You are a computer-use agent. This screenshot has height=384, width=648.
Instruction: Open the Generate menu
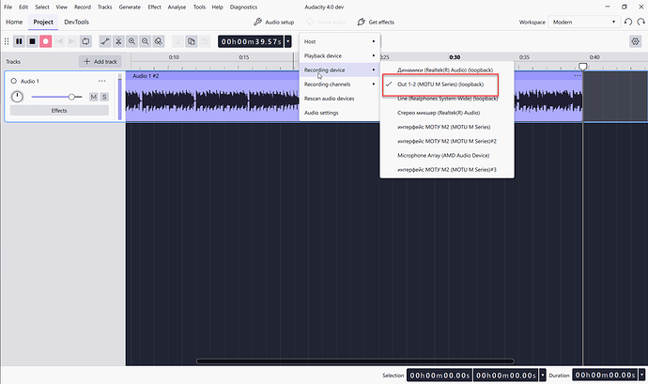pyautogui.click(x=130, y=7)
